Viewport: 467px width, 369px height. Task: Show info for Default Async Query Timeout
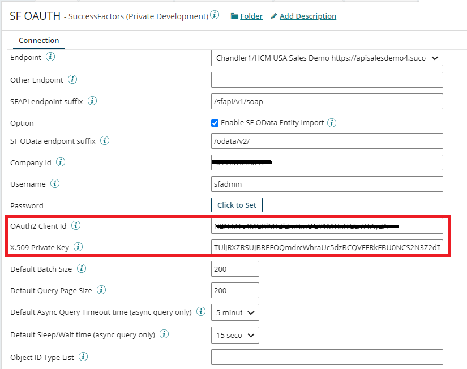[201, 311]
